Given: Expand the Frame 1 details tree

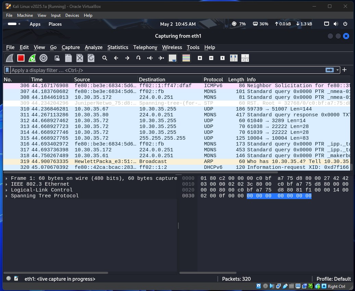Looking at the screenshot, I should tap(7, 178).
